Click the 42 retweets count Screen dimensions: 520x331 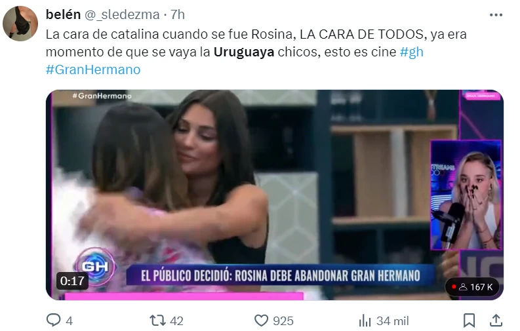[x=176, y=321]
